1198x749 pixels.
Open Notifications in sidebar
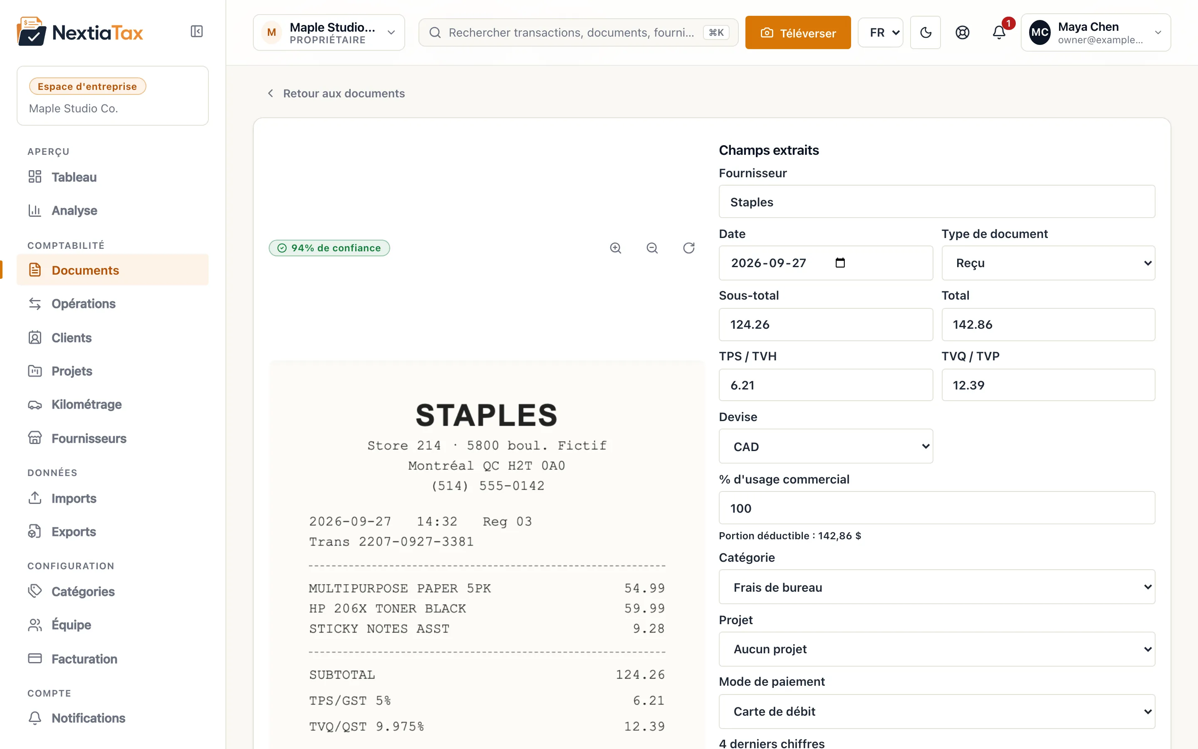(x=112, y=718)
